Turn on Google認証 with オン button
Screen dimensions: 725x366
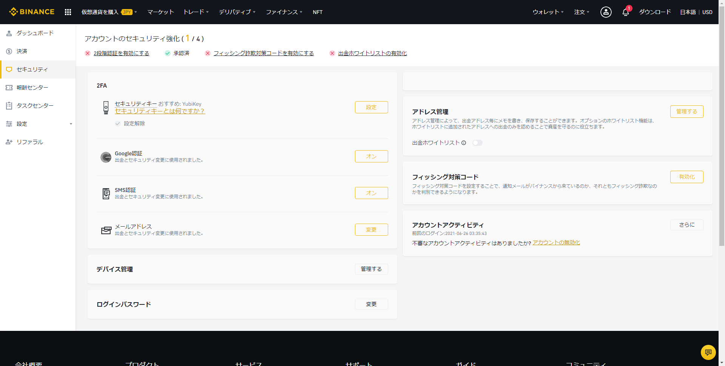tap(371, 156)
